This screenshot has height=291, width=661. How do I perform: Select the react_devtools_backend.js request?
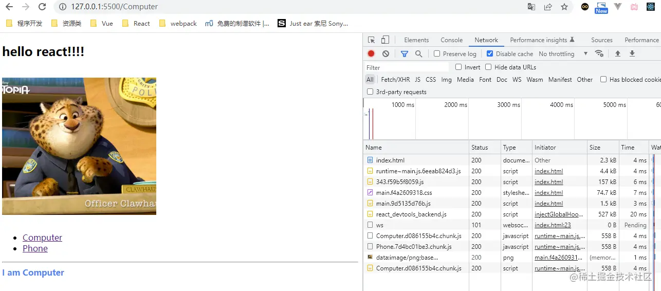(512, 214)
